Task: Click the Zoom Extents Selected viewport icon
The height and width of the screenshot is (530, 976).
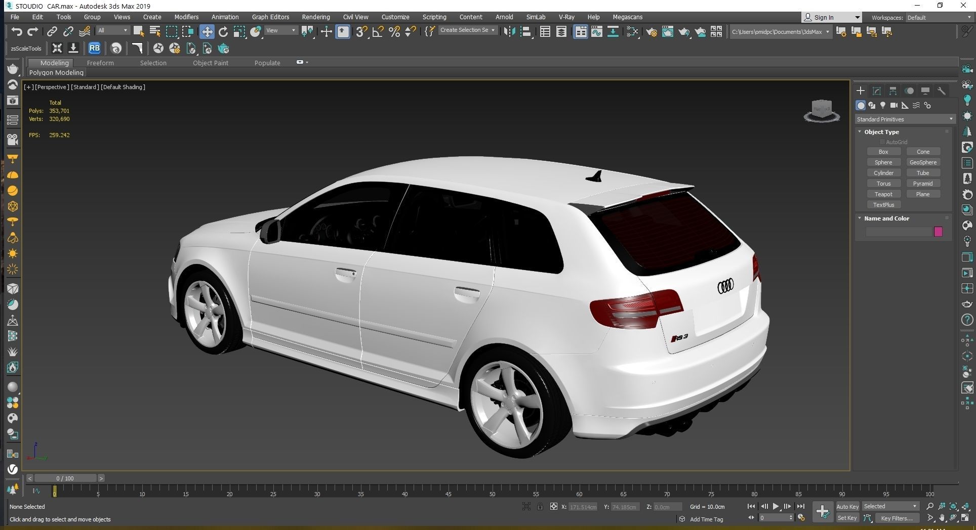Action: 953,506
